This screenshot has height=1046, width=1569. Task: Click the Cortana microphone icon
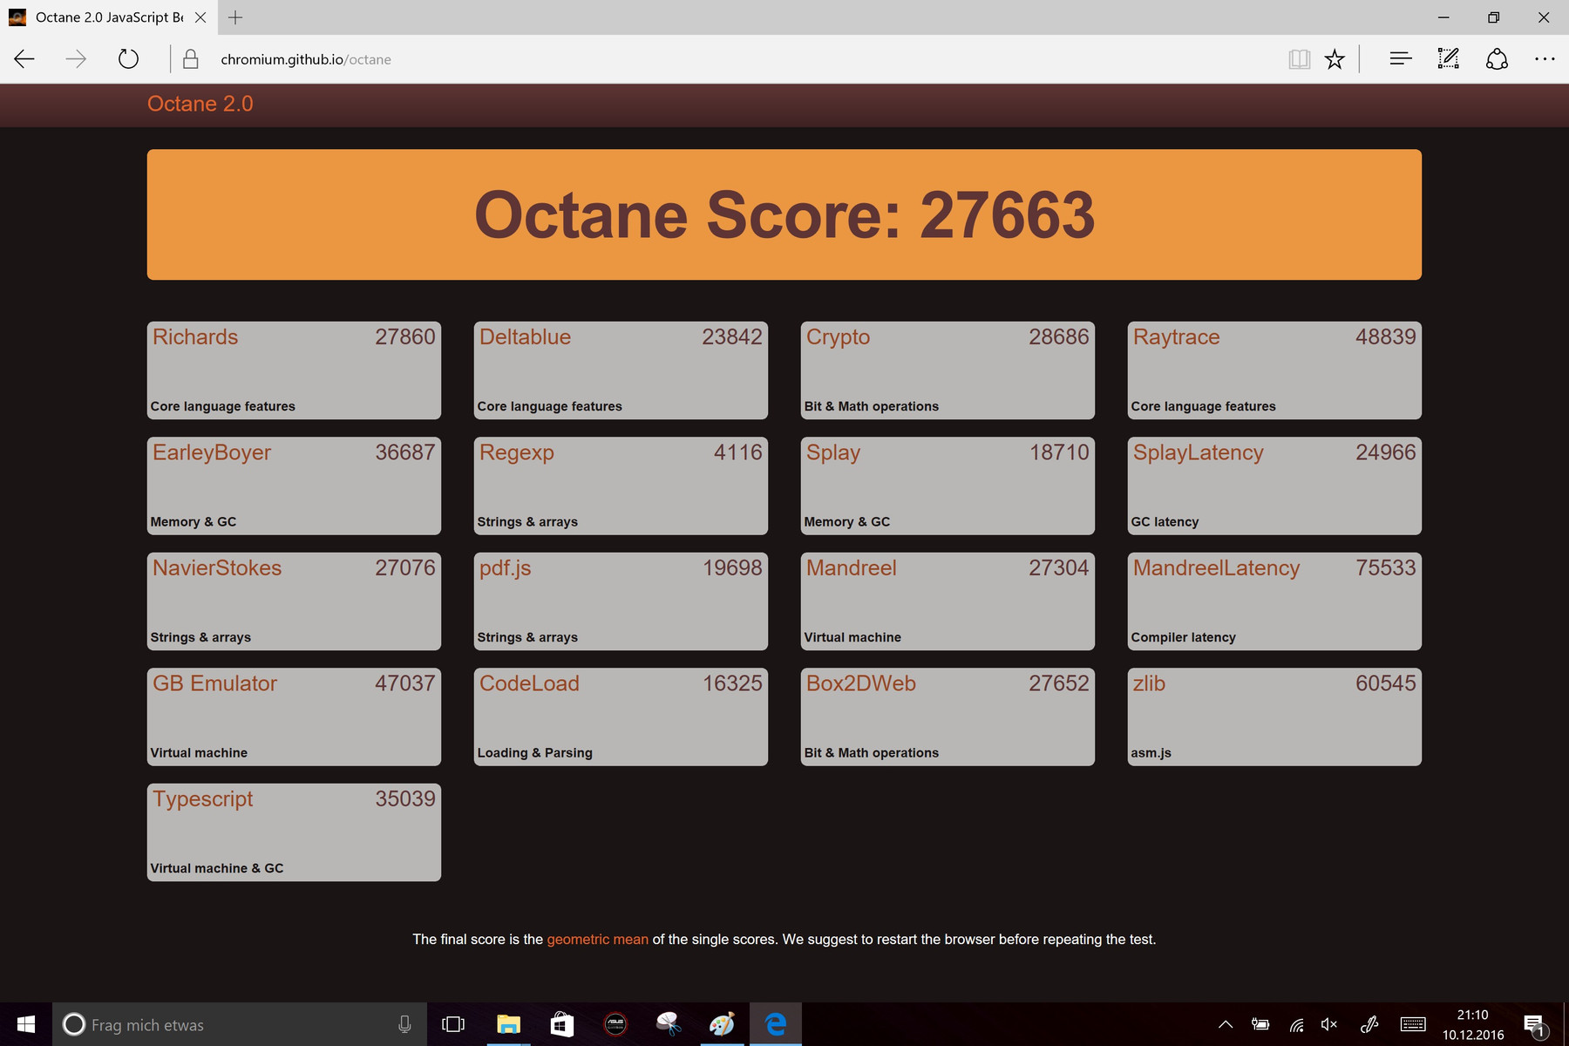(x=404, y=1024)
